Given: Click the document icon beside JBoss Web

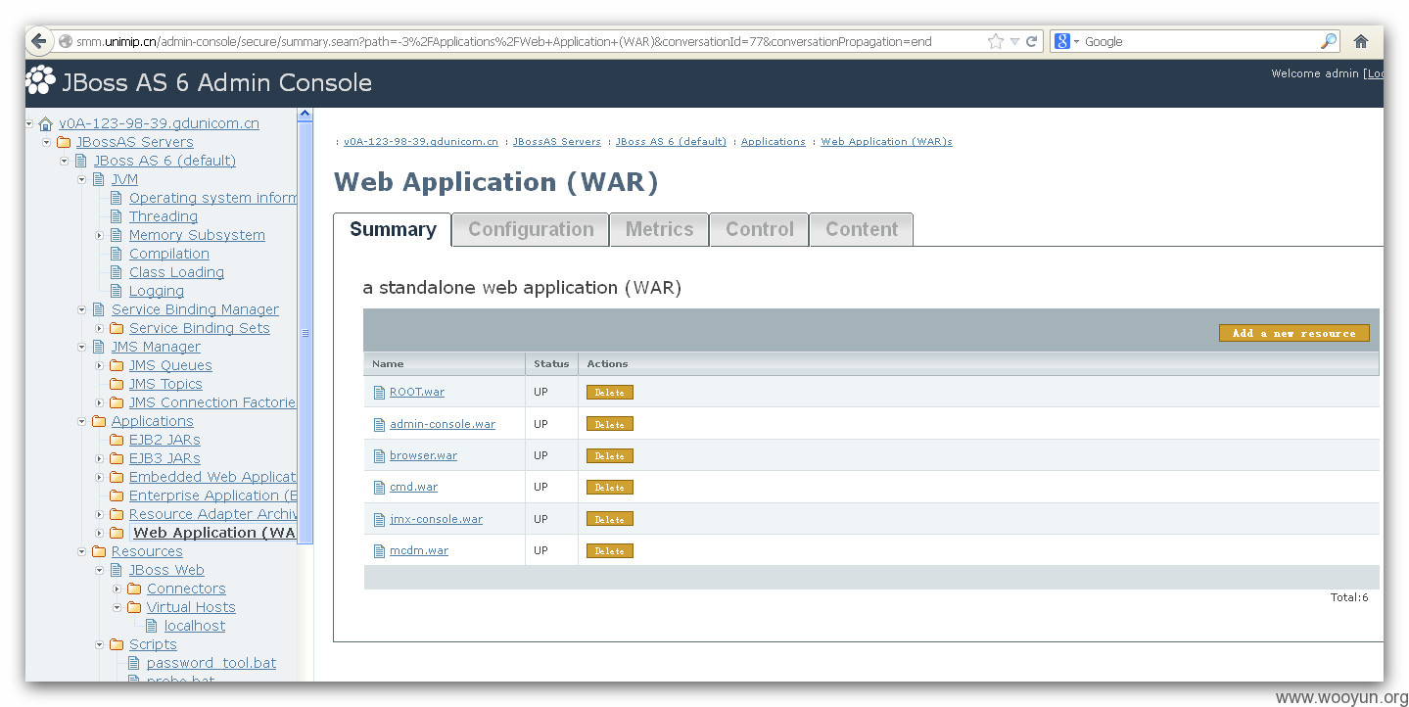Looking at the screenshot, I should 117,570.
